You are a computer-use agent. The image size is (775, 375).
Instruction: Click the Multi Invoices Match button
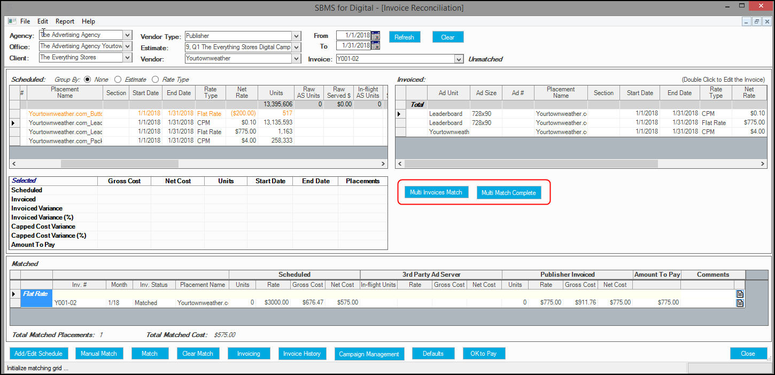[x=436, y=192]
